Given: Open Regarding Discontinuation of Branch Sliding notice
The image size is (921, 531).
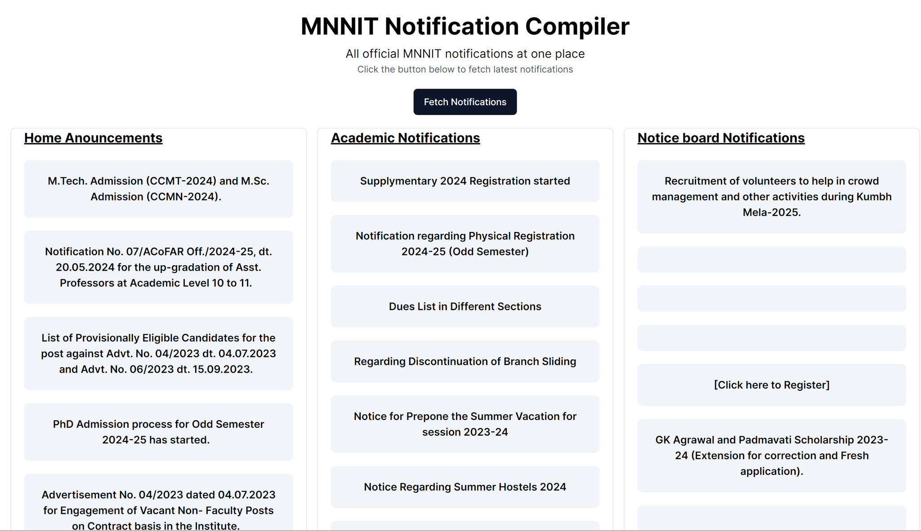Looking at the screenshot, I should [x=465, y=361].
